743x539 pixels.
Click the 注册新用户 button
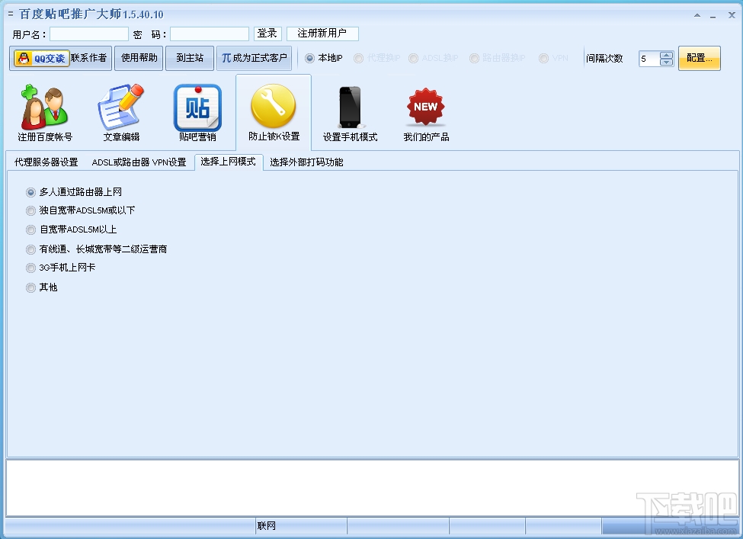322,34
